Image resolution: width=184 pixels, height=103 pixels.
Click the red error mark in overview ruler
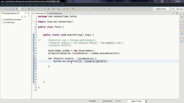tap(178, 61)
